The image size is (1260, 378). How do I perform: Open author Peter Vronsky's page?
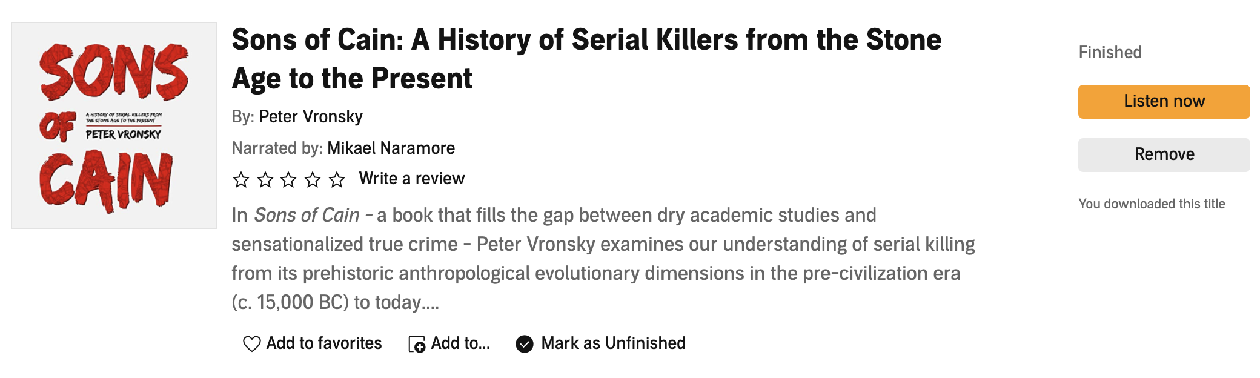[311, 116]
